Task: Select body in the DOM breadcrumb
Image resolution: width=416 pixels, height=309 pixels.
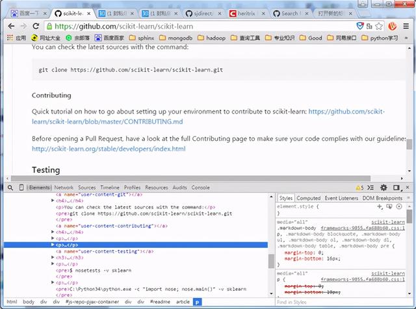Action: point(29,302)
